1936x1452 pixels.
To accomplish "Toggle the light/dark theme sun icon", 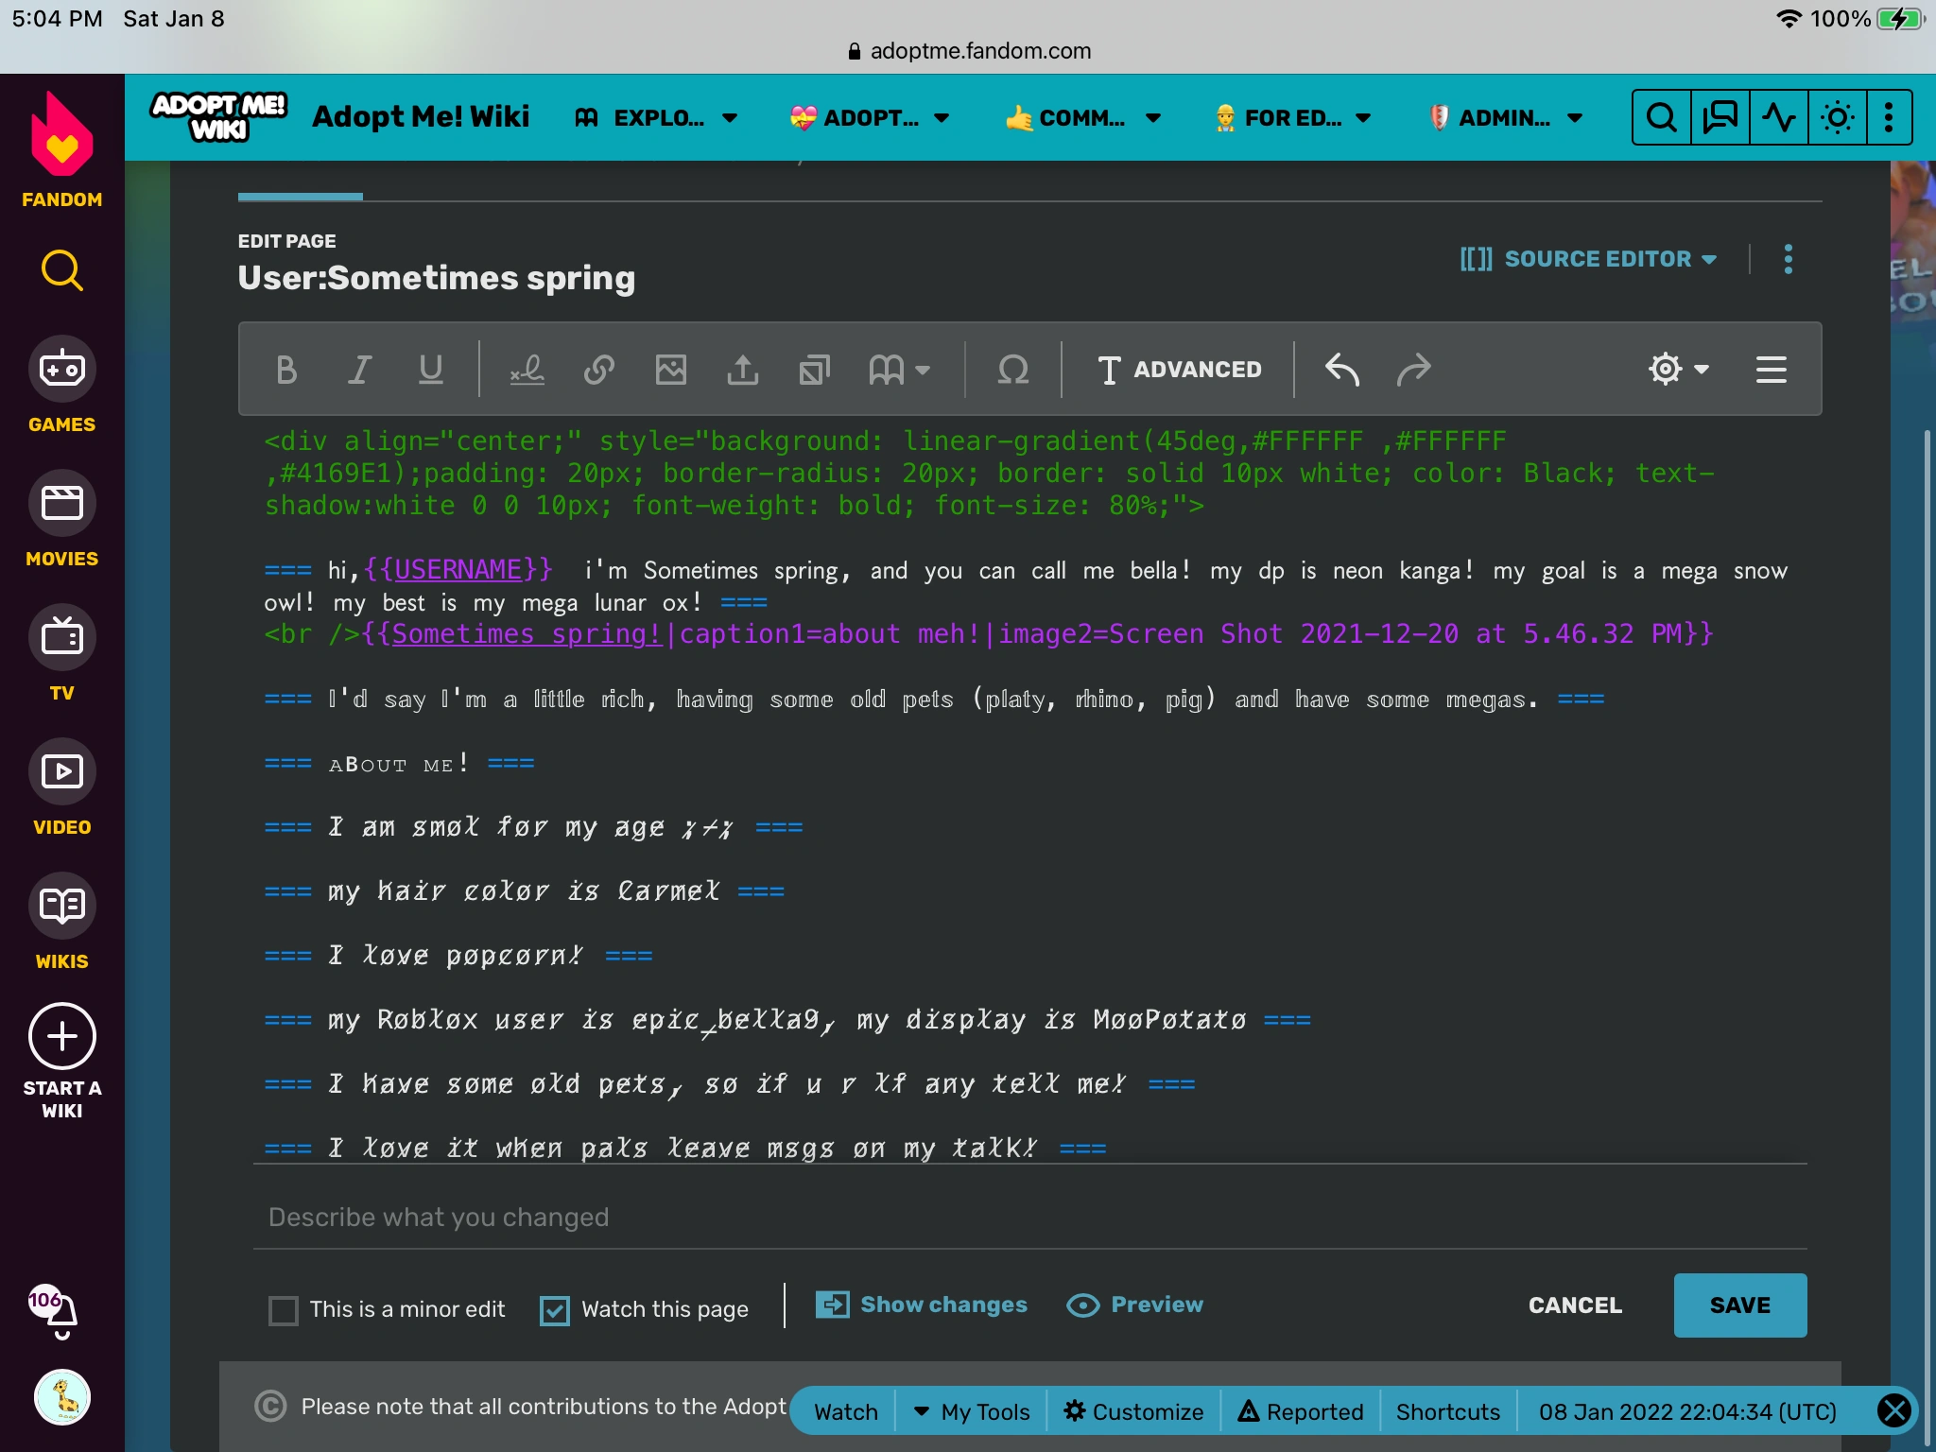I will 1837,118.
